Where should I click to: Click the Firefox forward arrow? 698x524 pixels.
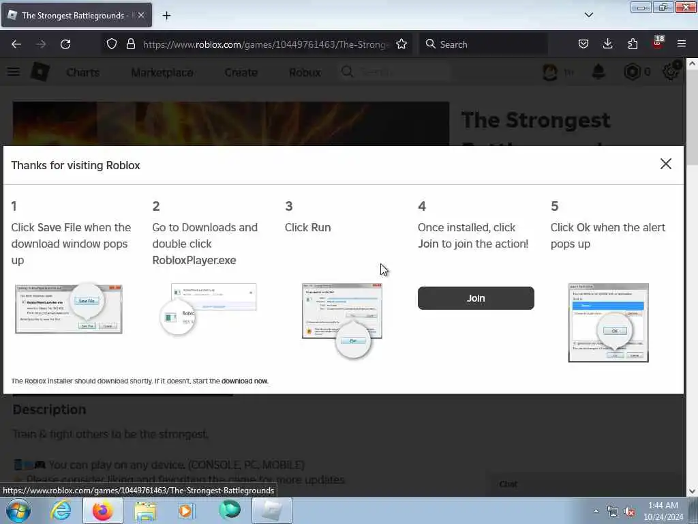(x=40, y=44)
